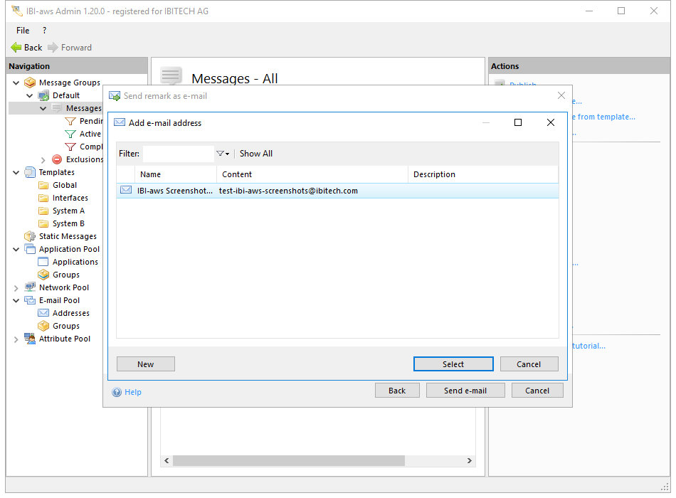
Task: Collapse the Templates tree node
Action: click(16, 172)
